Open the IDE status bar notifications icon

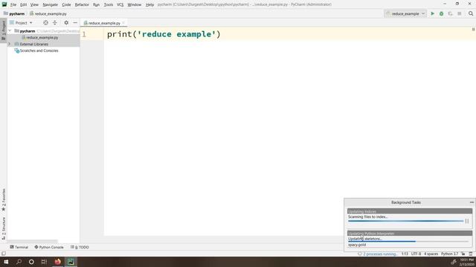point(471,254)
